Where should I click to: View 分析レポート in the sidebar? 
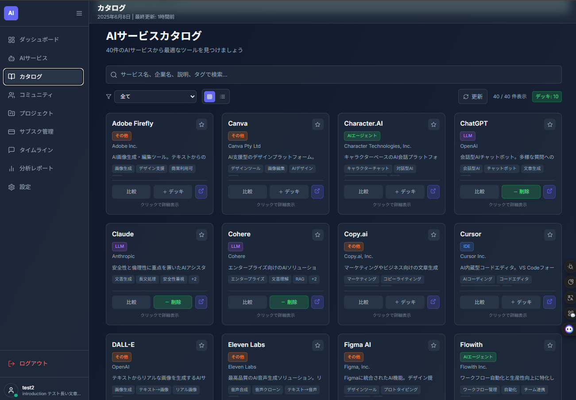[43, 168]
